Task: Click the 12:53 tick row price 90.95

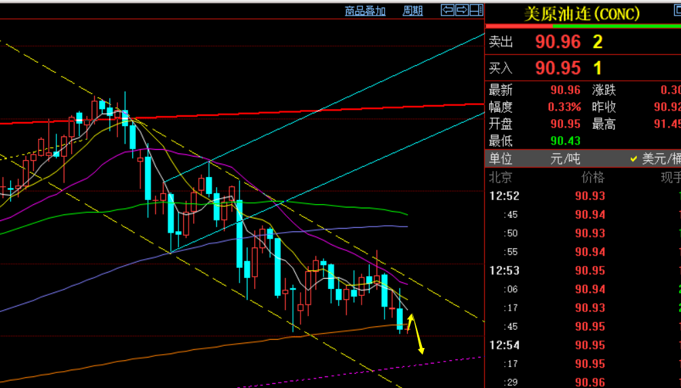Action: tap(590, 271)
